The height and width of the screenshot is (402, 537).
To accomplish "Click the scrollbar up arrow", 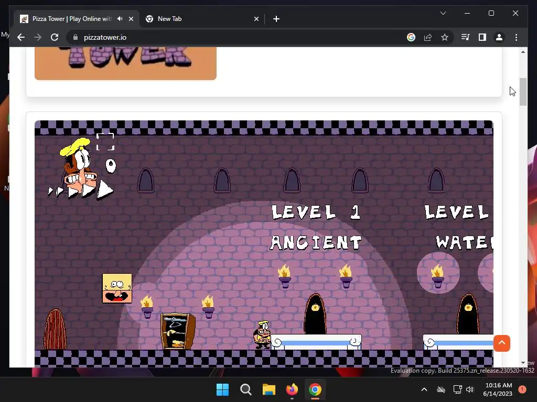I will coord(523,52).
